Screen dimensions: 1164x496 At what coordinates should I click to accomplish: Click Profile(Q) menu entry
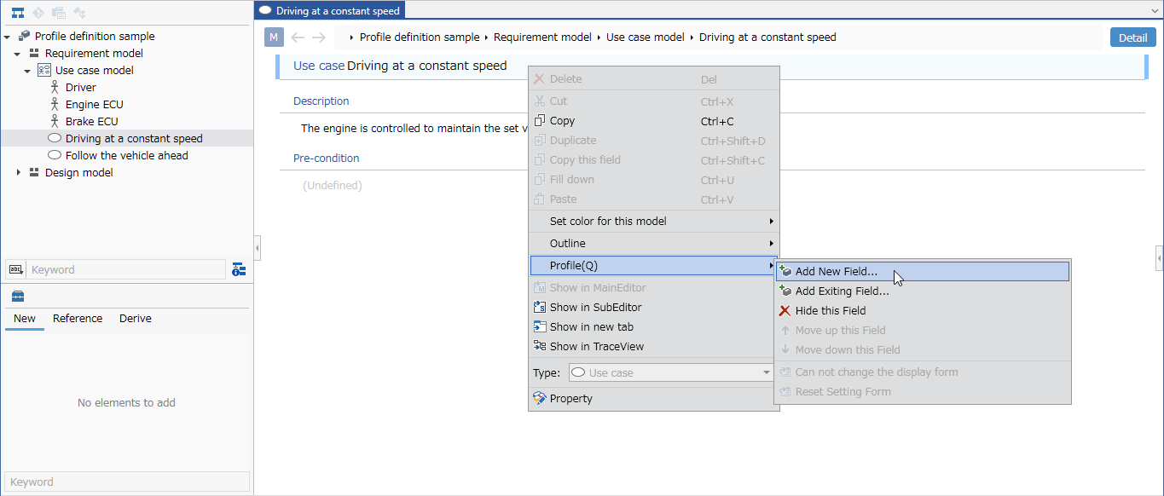pos(654,266)
